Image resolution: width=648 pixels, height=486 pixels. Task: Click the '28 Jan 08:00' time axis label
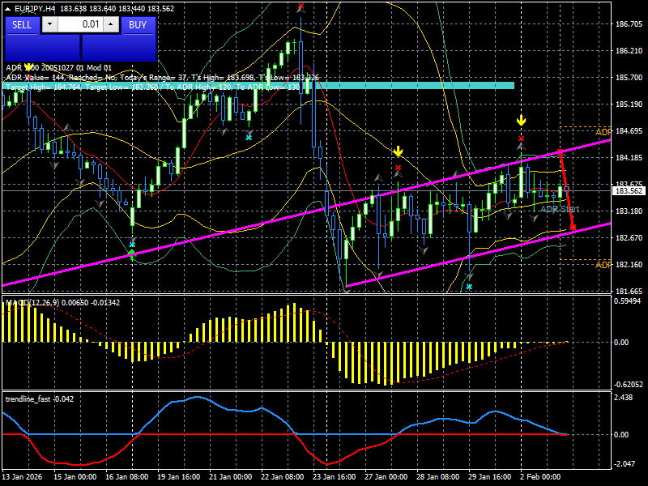tap(437, 476)
